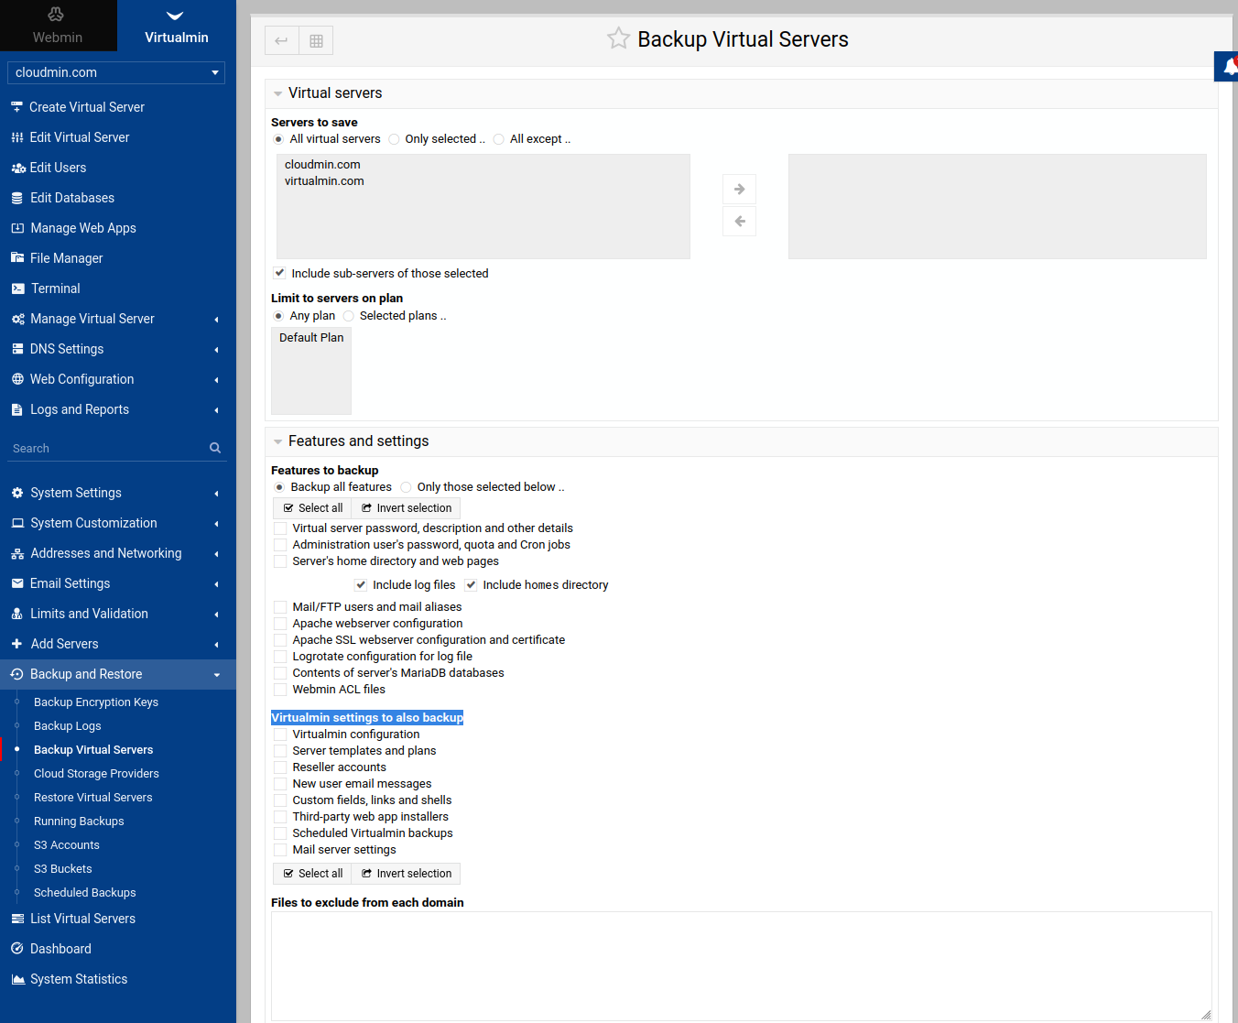This screenshot has height=1023, width=1238.
Task: Click Files to exclude text area
Action: point(742,966)
